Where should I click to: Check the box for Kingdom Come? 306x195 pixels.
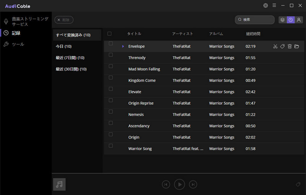click(x=111, y=78)
